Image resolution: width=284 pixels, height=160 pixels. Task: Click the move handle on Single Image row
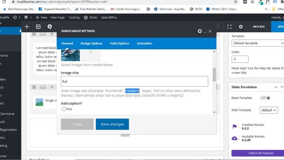coord(34,87)
